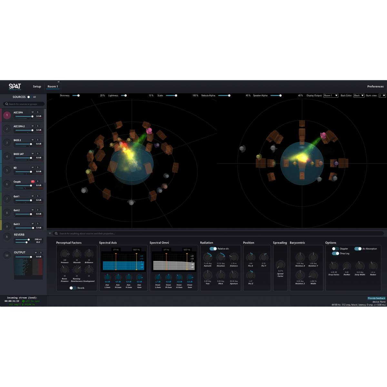
Task: Solo the Guit 1 source
Action: click(x=38, y=196)
